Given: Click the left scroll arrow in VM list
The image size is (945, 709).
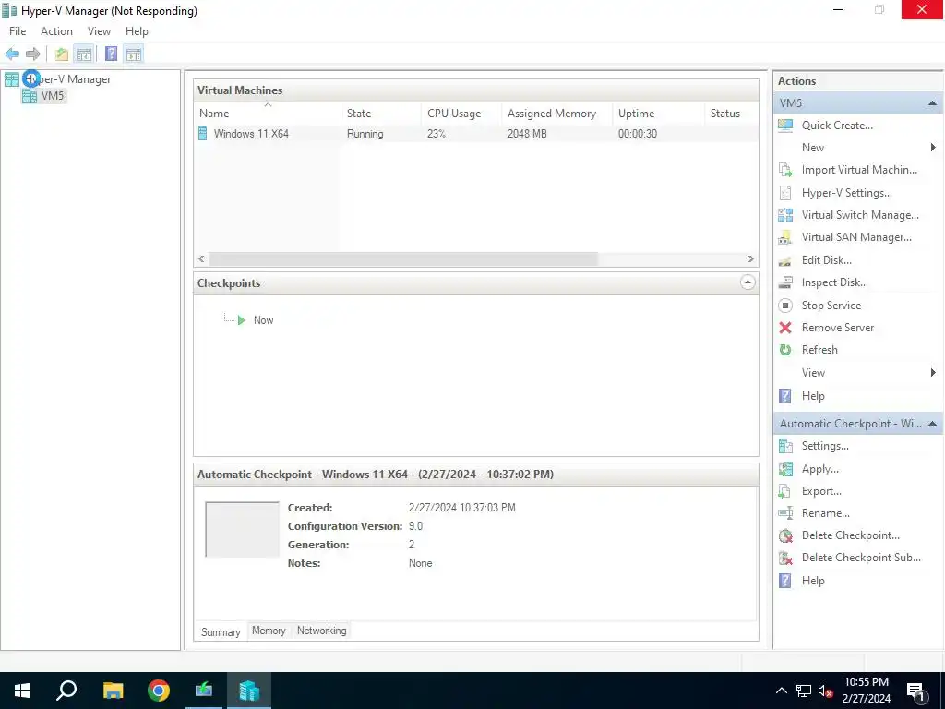Looking at the screenshot, I should point(201,259).
